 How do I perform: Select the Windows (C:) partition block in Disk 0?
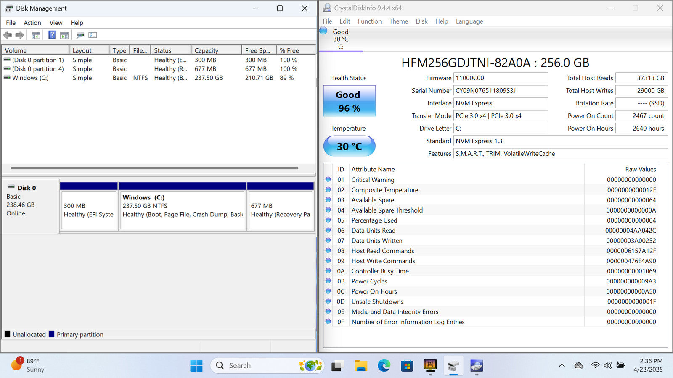[183, 210]
